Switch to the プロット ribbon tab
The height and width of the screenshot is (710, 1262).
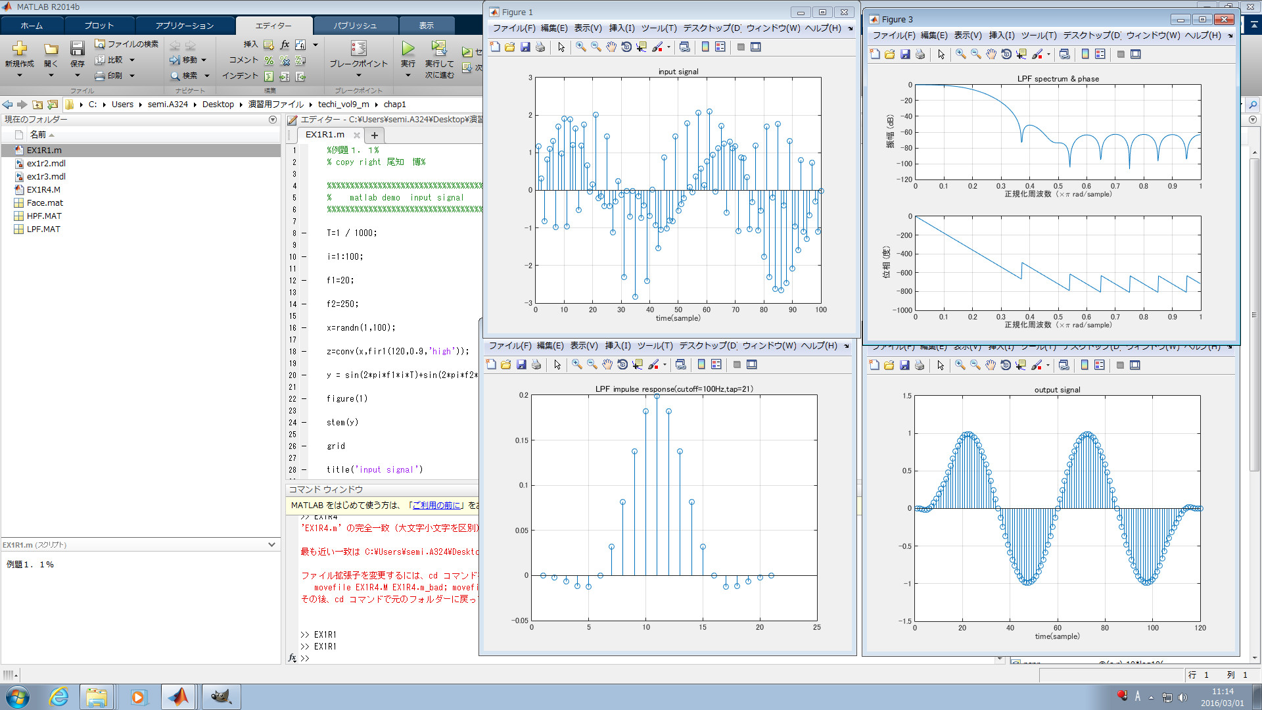pos(99,26)
